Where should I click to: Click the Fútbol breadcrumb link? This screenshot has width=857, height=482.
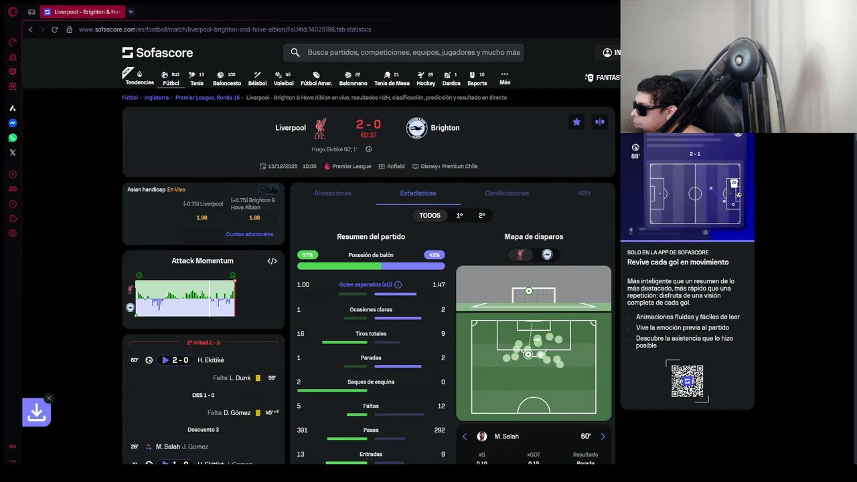click(130, 98)
